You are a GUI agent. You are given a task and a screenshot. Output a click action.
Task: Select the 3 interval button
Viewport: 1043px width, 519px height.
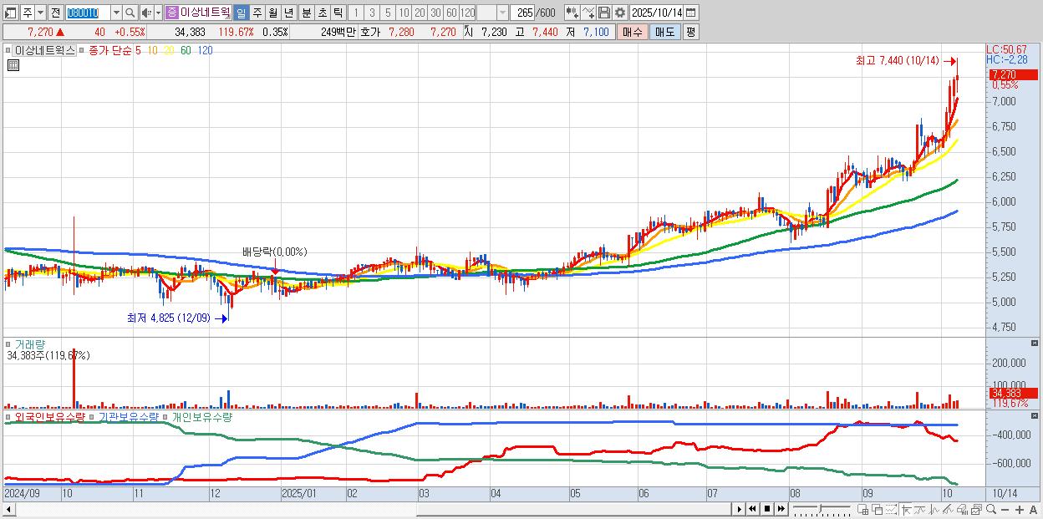point(372,13)
